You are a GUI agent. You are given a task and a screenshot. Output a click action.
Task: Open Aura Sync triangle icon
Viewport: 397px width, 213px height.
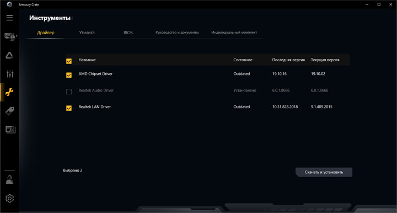click(x=9, y=55)
